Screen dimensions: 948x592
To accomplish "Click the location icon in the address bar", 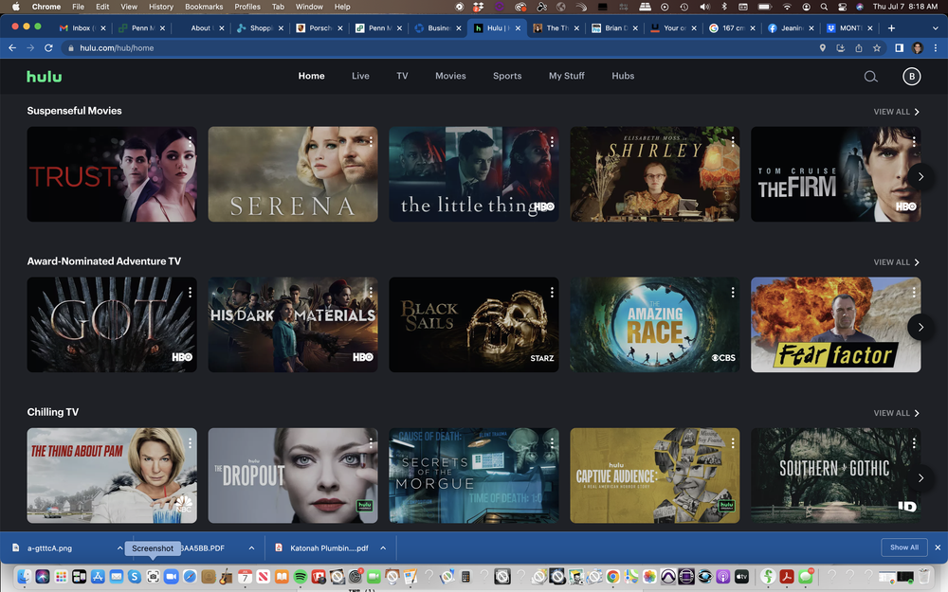I will 822,47.
